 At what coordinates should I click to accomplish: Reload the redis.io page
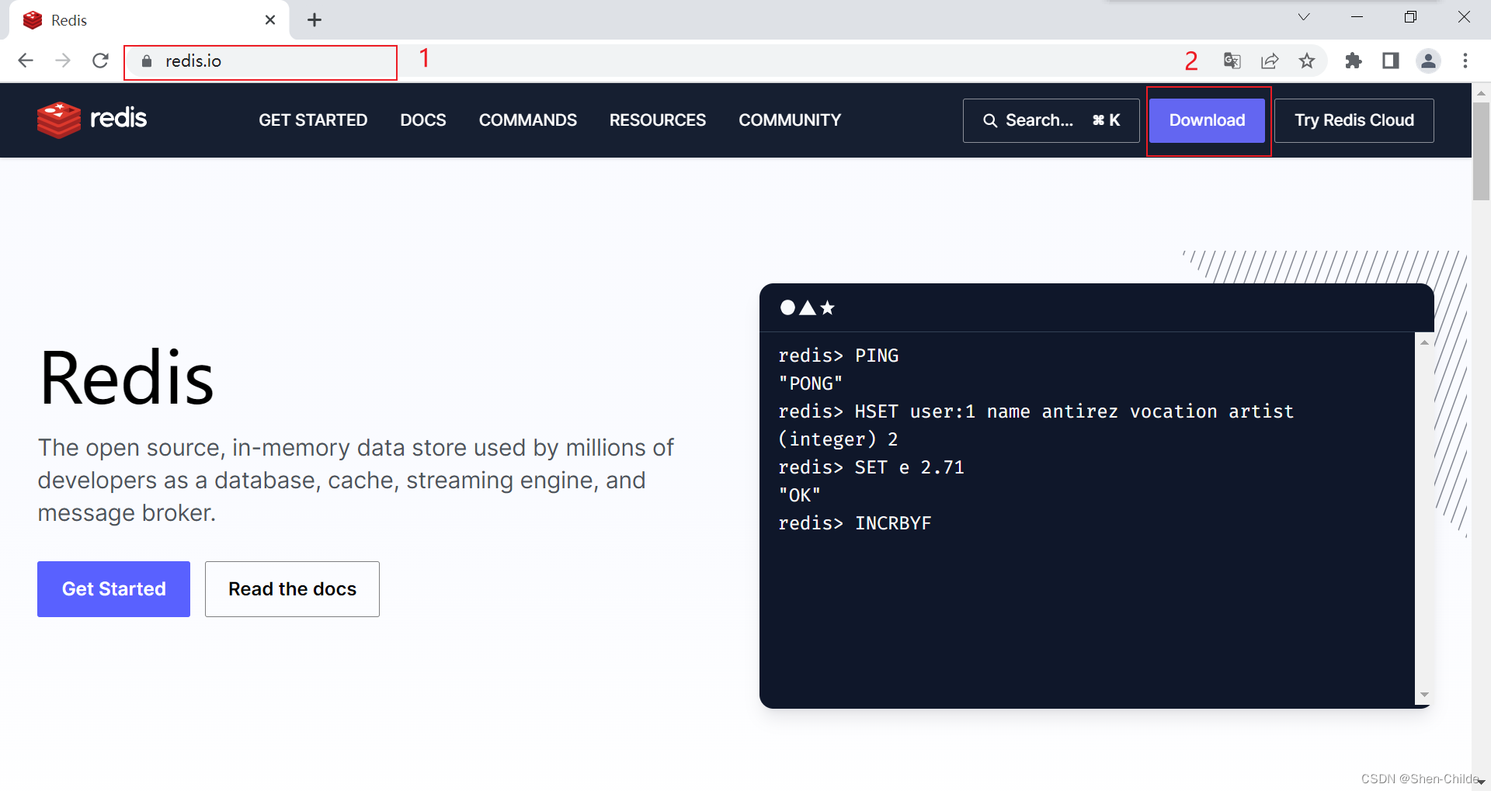pyautogui.click(x=100, y=61)
